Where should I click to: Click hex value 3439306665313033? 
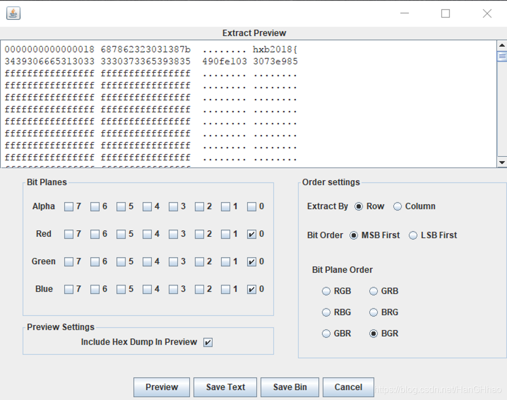coord(50,62)
